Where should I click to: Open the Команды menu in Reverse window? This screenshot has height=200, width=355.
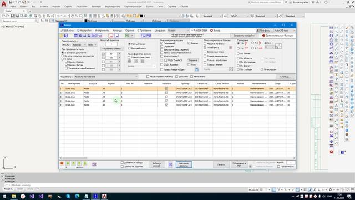click(117, 31)
